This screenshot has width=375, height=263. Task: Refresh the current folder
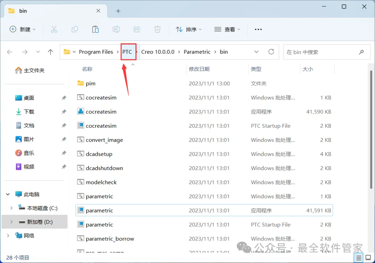(271, 52)
